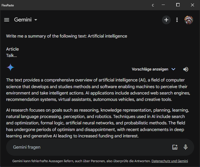The height and width of the screenshot is (167, 200).
Task: Minimize the FlexPaste window
Action: tap(164, 5)
